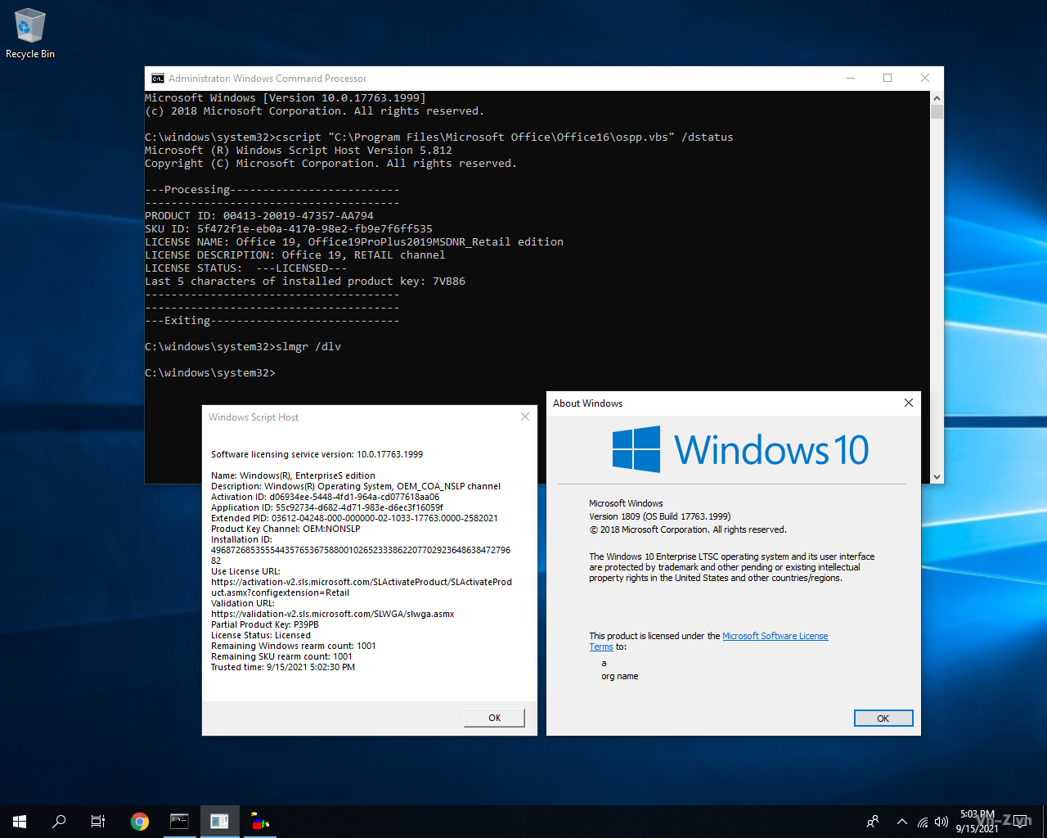Click the 'Extended PID' line in Script Host
The width and height of the screenshot is (1047, 838).
pos(354,518)
